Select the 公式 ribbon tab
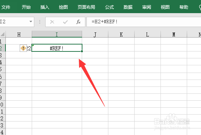The image size is (201, 135). 109,7
